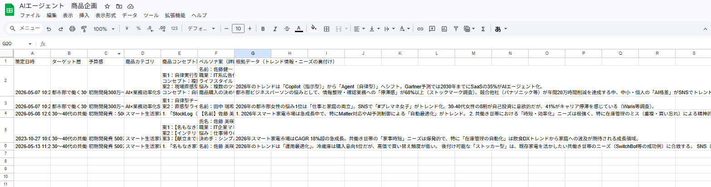Insert a link with the chain icon

tap(420, 29)
